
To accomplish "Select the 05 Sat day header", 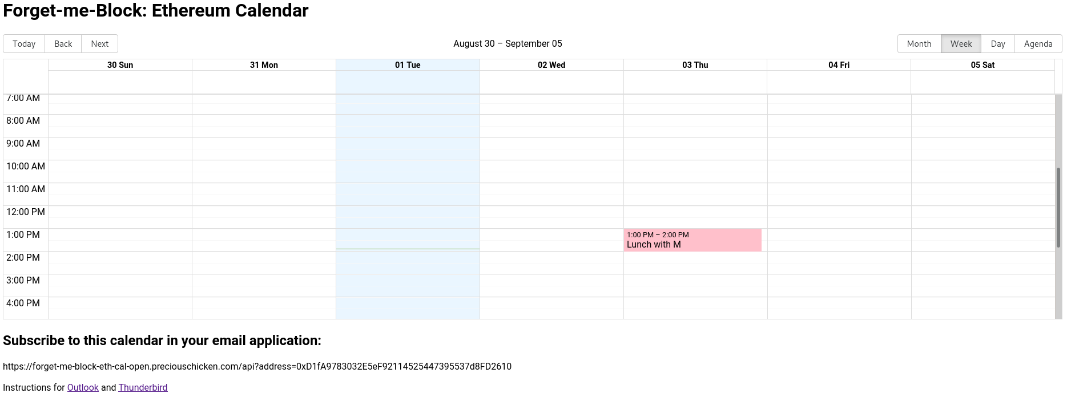I will pos(983,65).
